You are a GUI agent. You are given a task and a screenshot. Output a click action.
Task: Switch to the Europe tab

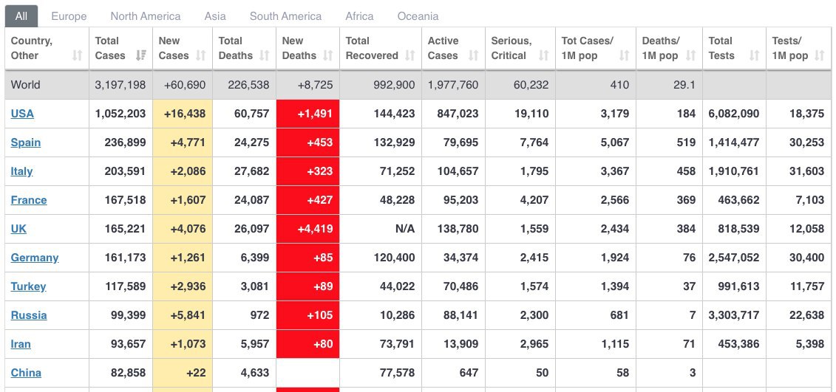pos(69,16)
